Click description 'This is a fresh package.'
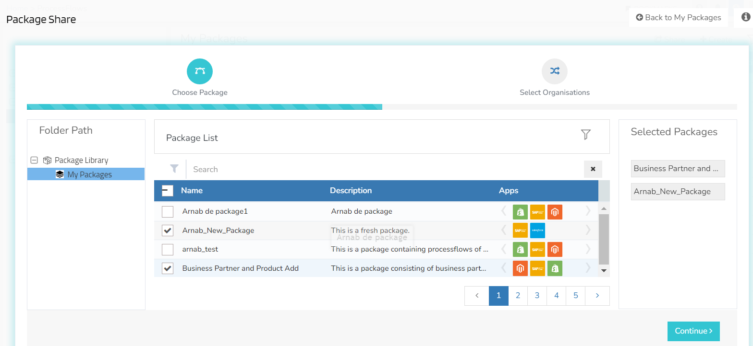 (370, 231)
